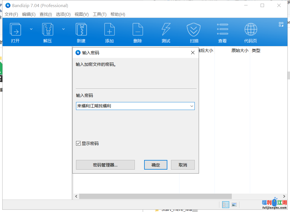Open the 工具(T) menu
Viewport: 290px width, 212px height.
99,14
